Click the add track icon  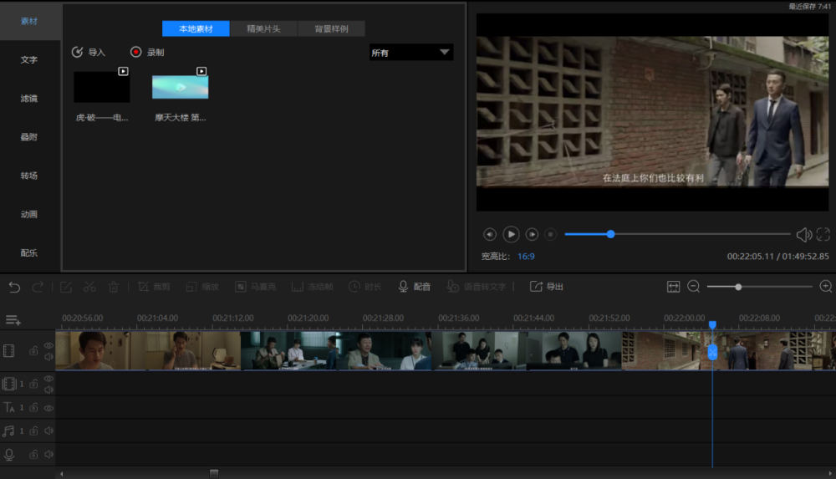(13, 320)
